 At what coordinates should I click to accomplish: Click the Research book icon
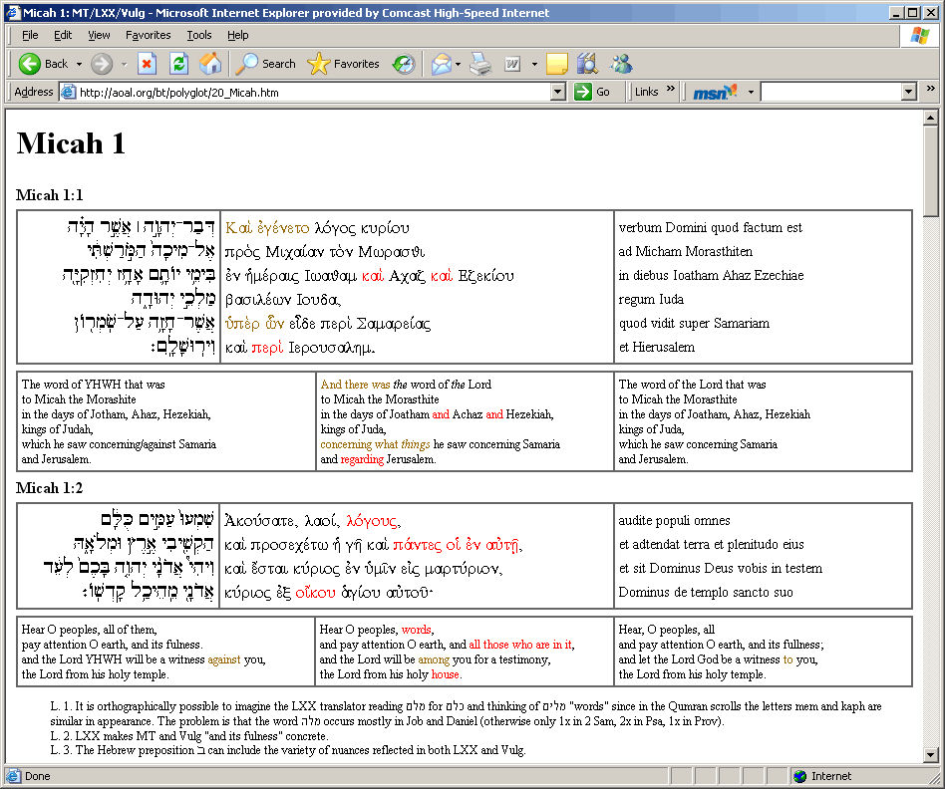[x=587, y=64]
